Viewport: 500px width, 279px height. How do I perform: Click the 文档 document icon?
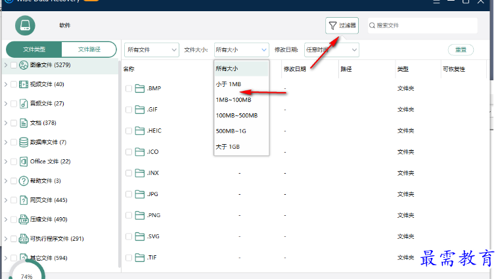coord(24,123)
